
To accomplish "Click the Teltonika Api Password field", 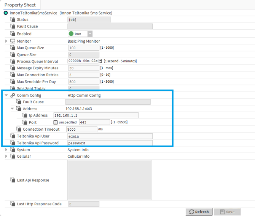I will click(x=110, y=143).
